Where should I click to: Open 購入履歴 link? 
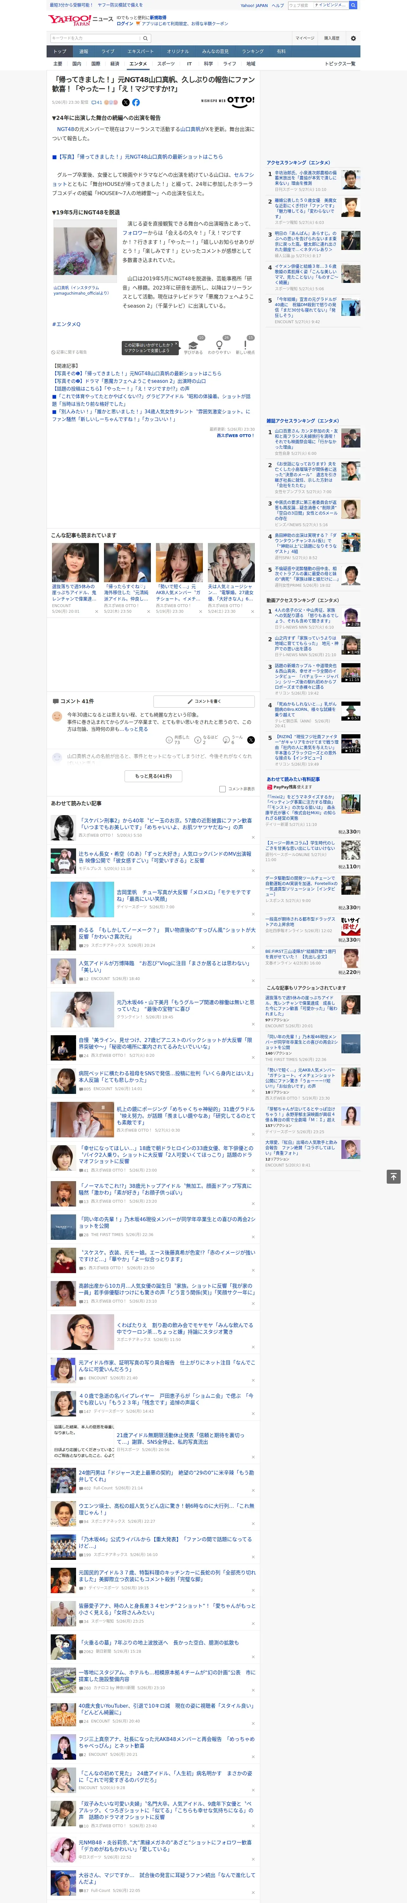point(332,38)
